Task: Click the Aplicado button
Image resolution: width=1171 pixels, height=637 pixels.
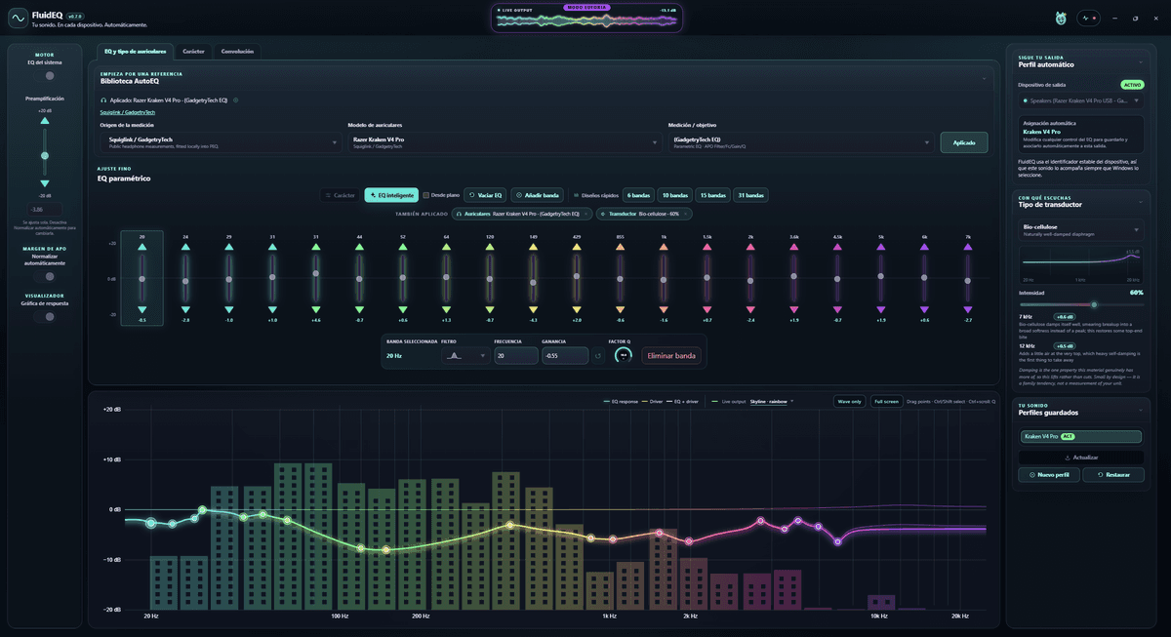Action: (x=964, y=142)
